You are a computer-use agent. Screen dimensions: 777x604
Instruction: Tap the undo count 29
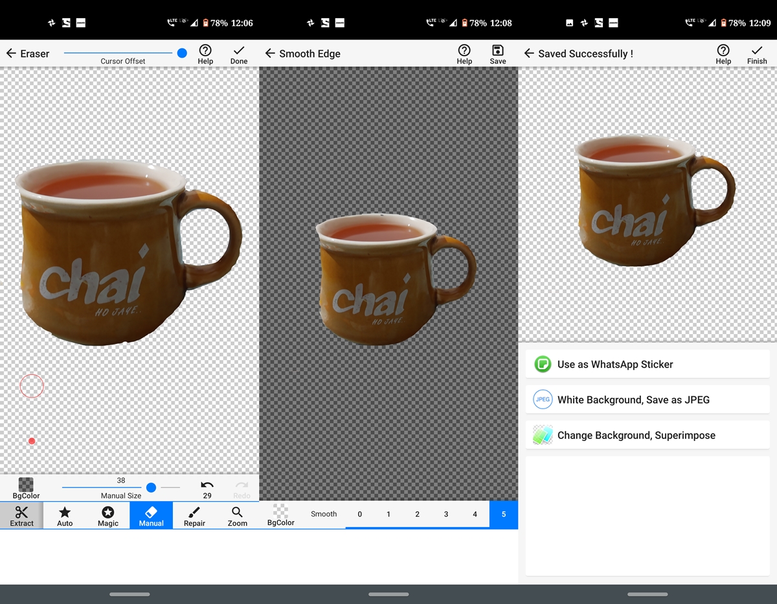click(207, 496)
